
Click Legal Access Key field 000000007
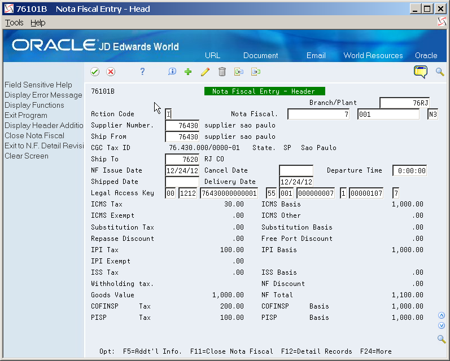tap(316, 193)
